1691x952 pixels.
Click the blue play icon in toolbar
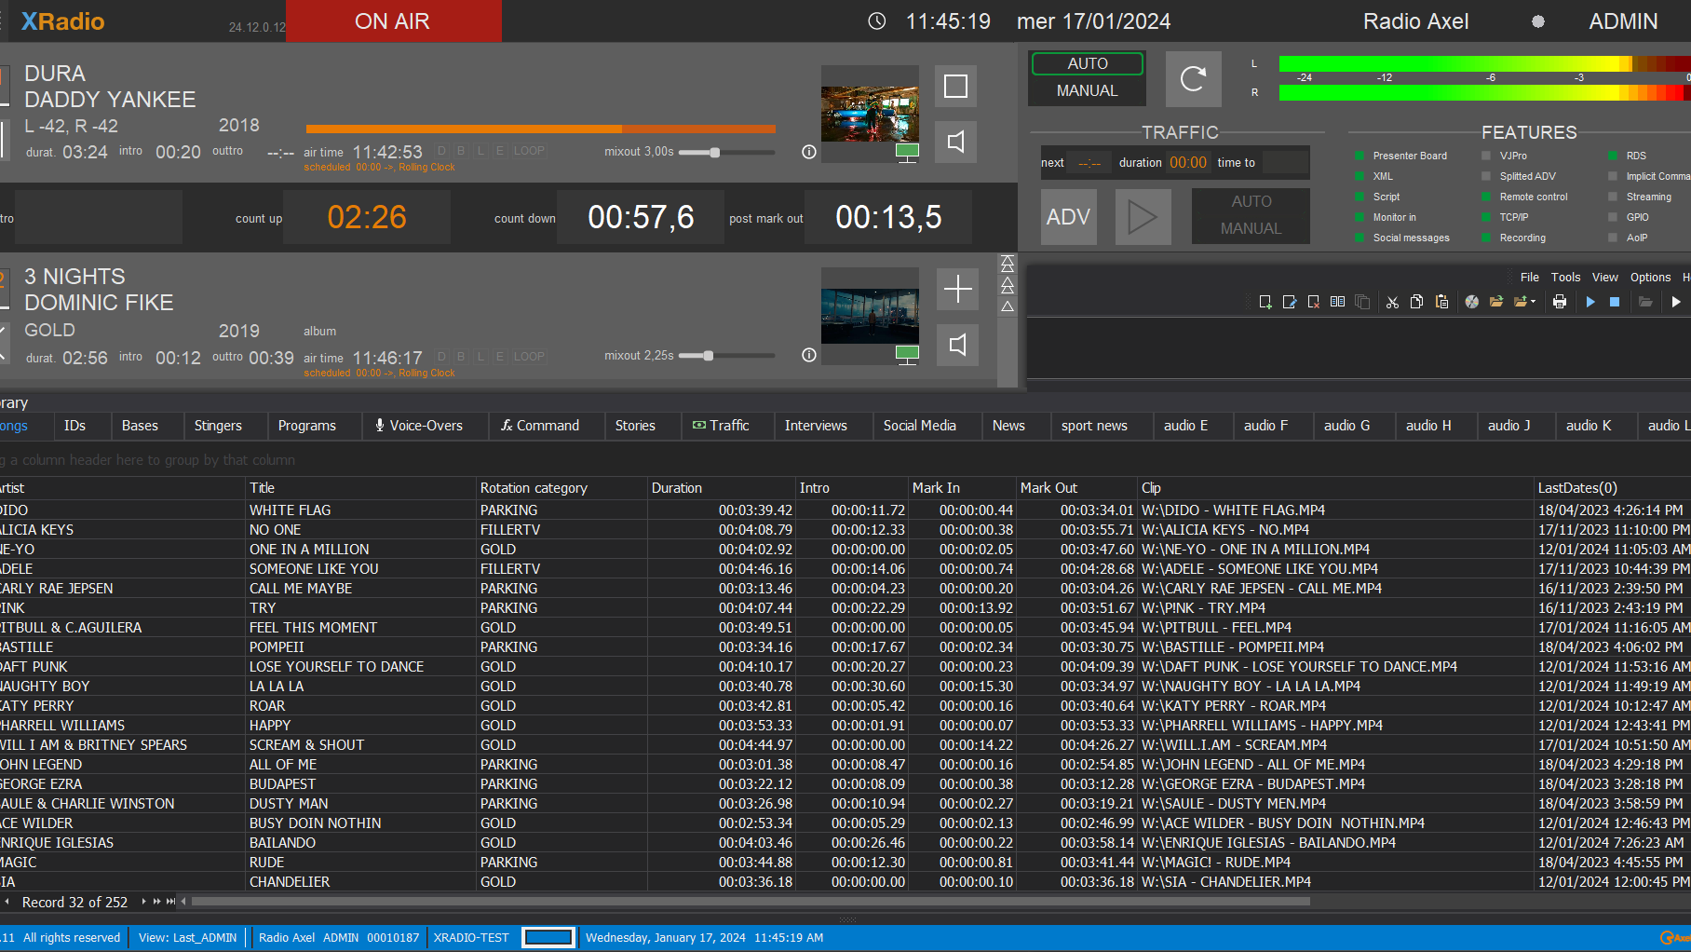(x=1590, y=302)
